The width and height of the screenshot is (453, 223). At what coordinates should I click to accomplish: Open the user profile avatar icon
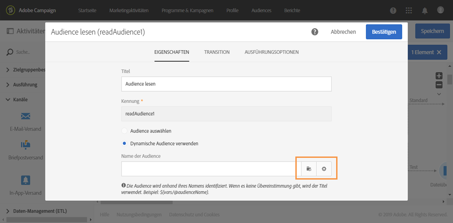(x=440, y=10)
